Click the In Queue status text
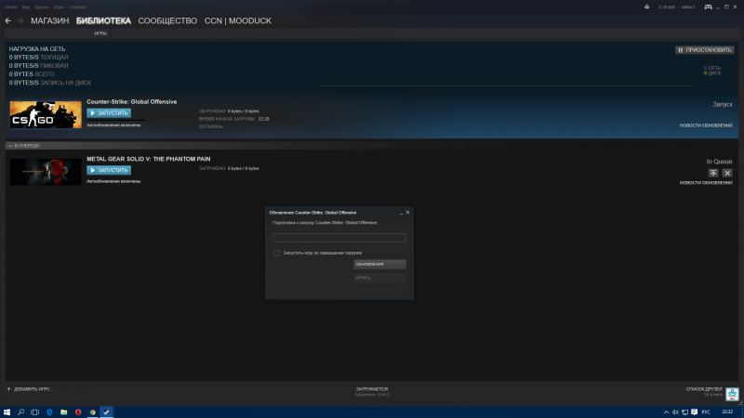 coord(719,162)
